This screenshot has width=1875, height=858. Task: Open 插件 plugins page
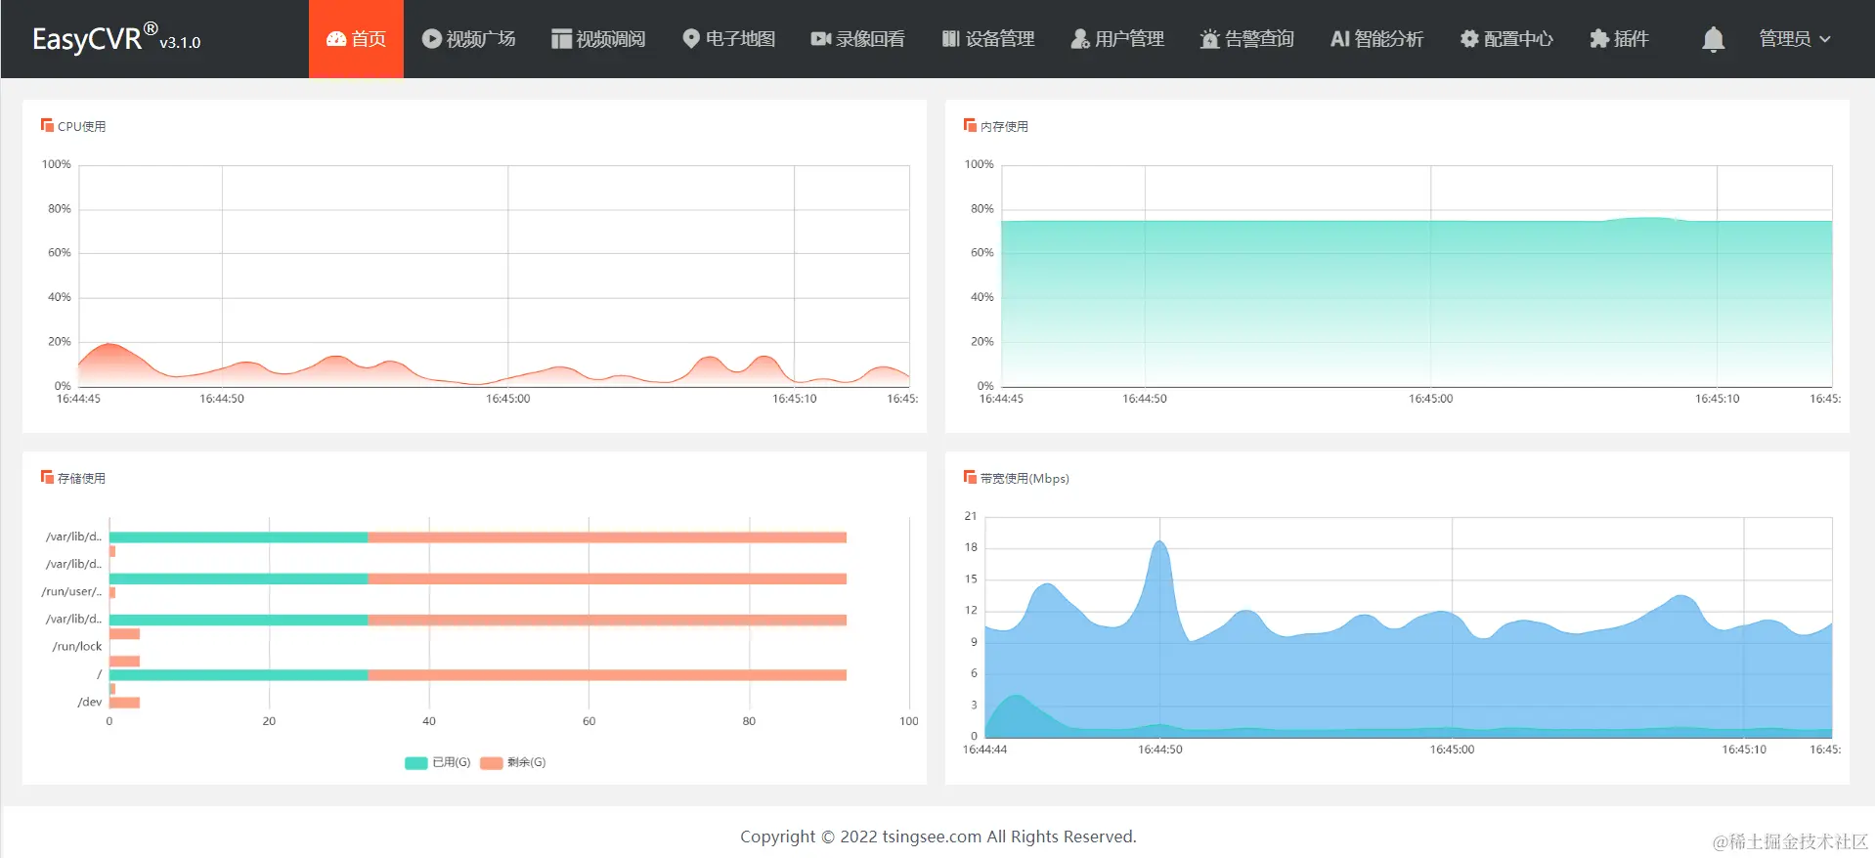coord(1619,39)
